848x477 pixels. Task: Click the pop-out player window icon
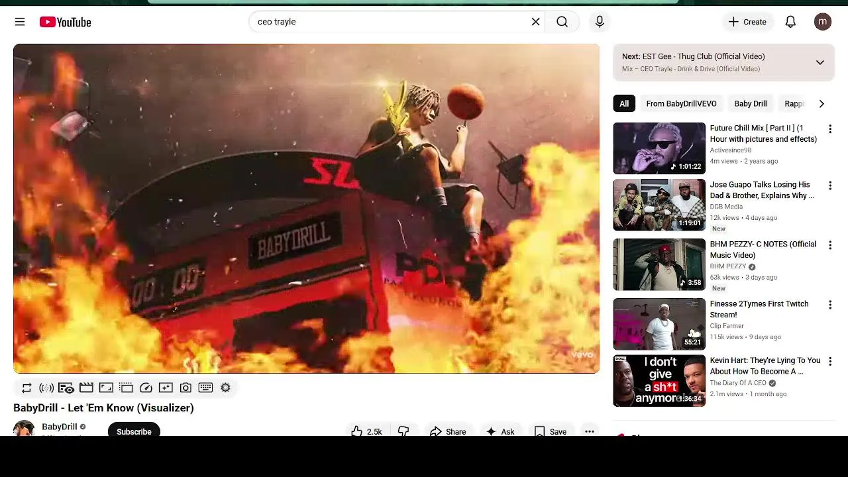pos(126,388)
